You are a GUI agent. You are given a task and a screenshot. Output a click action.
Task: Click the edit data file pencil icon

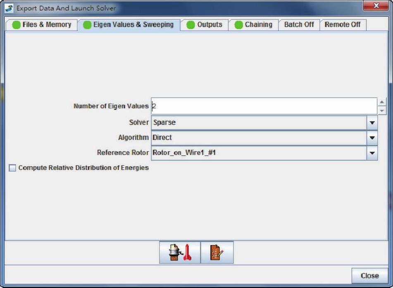tap(217, 252)
